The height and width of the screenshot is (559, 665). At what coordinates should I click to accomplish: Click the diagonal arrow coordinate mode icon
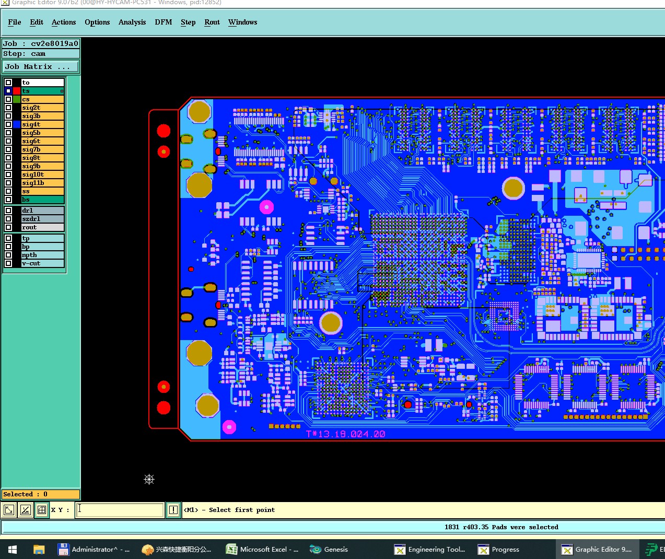pyautogui.click(x=9, y=510)
